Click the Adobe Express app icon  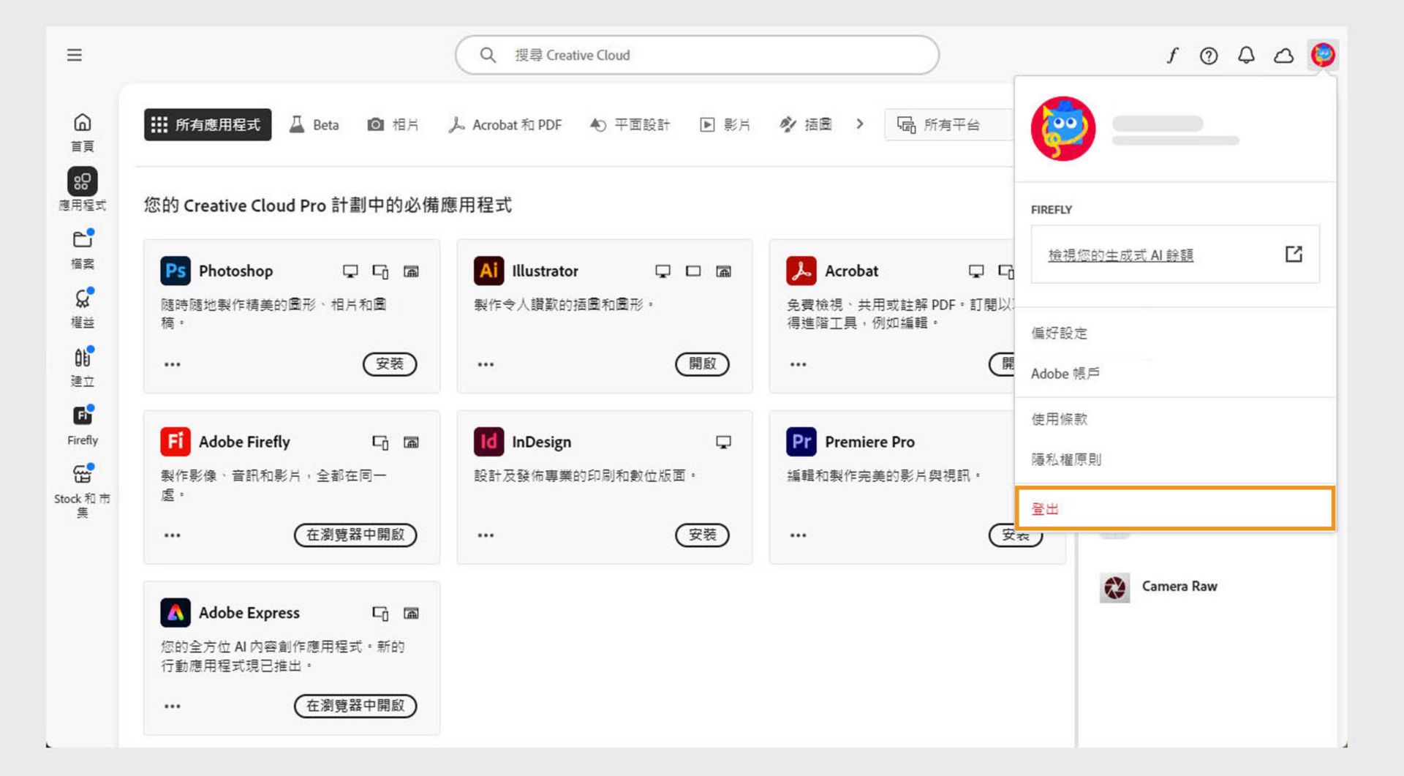[175, 613]
